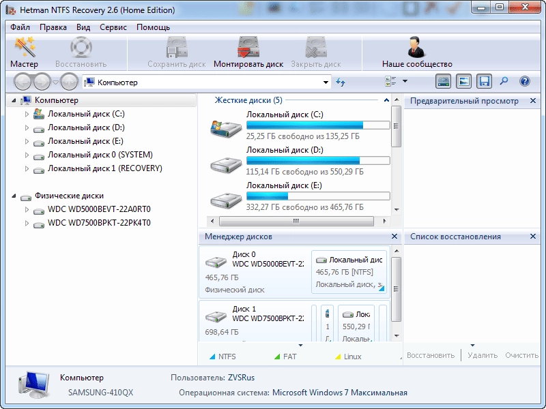Go forward with the navigation arrow
The height and width of the screenshot is (409, 546).
click(x=42, y=82)
